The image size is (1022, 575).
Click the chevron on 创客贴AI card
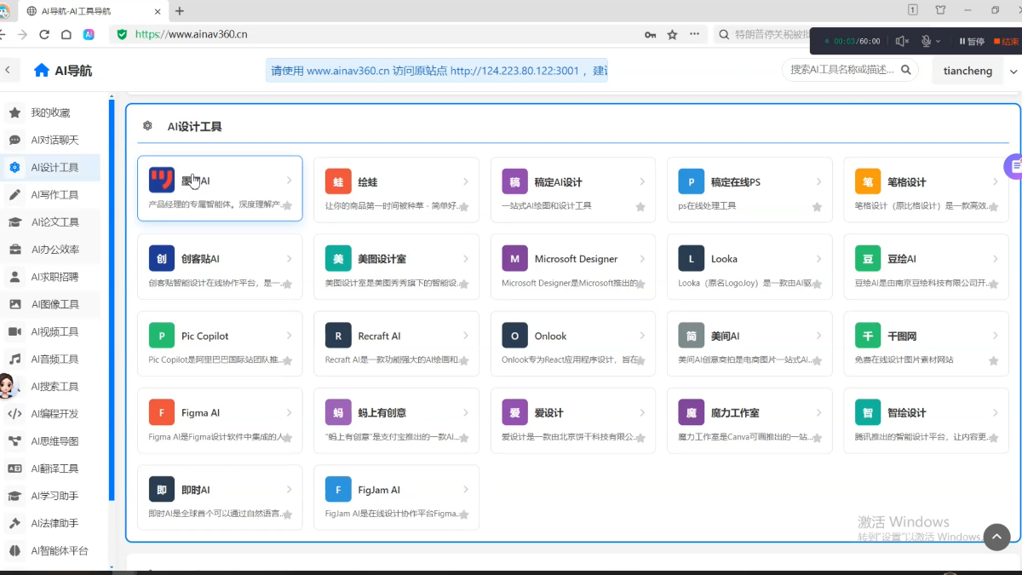[289, 258]
